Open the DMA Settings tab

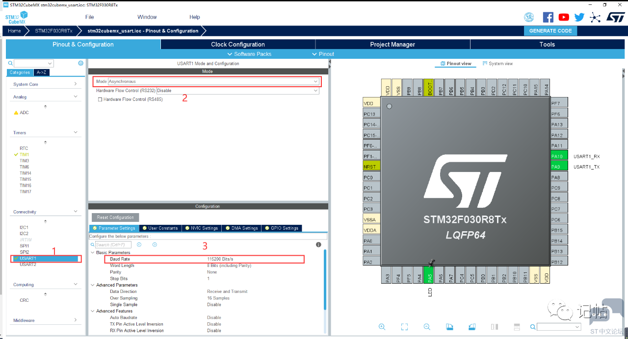click(x=241, y=228)
